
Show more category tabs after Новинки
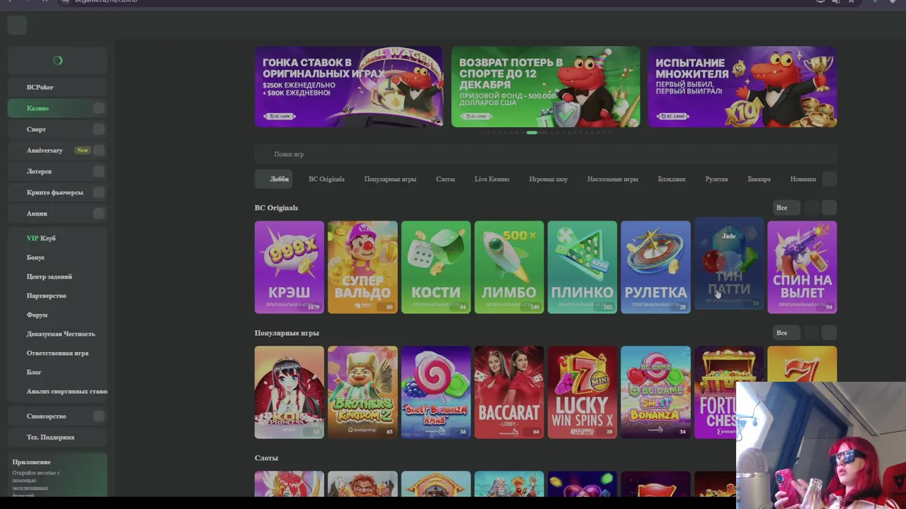pyautogui.click(x=829, y=179)
